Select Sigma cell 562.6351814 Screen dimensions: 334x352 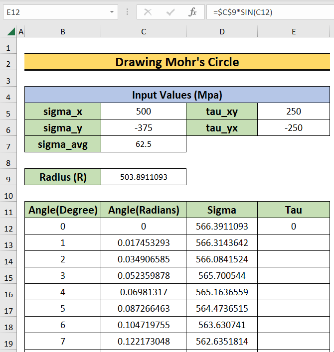tap(222, 341)
